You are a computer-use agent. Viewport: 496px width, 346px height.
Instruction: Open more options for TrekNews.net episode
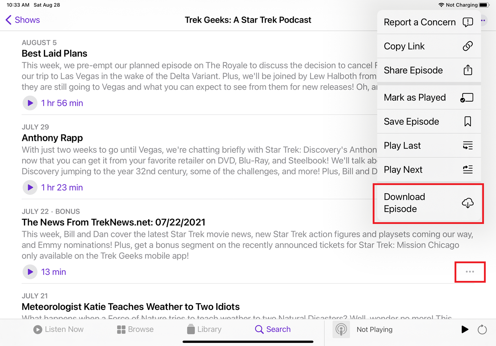pyautogui.click(x=470, y=272)
